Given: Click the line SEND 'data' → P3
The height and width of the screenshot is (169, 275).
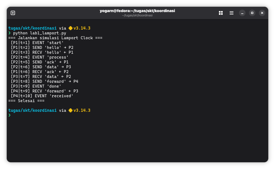Looking at the screenshot, I should [x=41, y=67].
